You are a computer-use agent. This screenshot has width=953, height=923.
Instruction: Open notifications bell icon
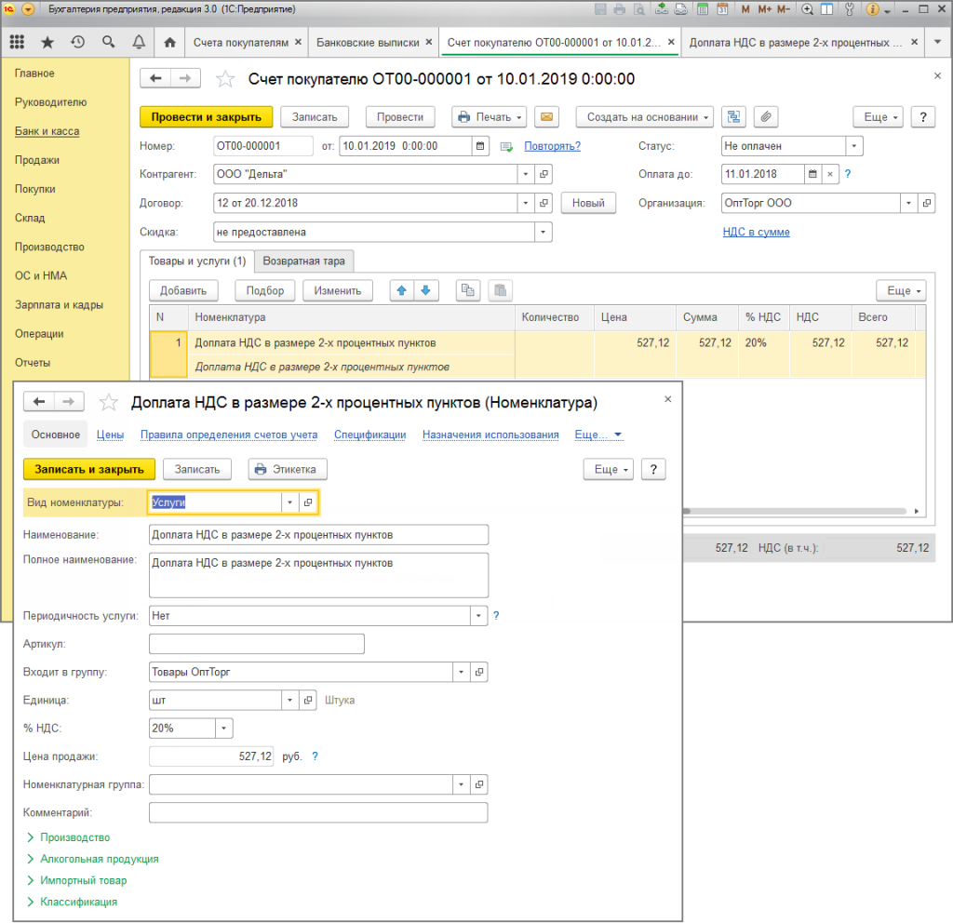[140, 42]
